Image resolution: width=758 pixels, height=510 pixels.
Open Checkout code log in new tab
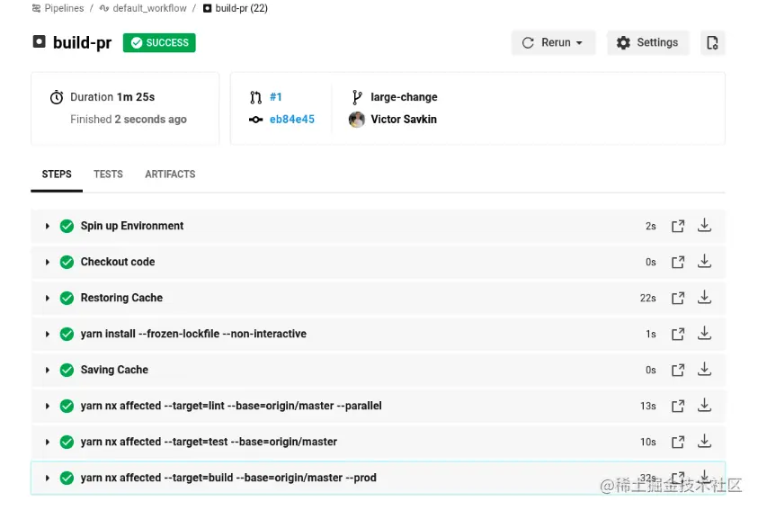pyautogui.click(x=678, y=262)
